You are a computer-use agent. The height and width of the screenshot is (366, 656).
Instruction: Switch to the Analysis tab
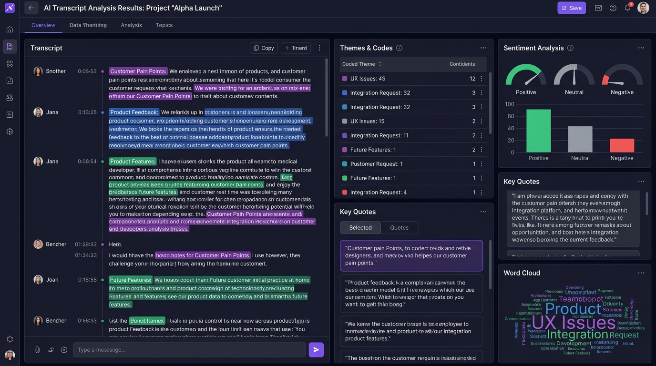click(x=131, y=25)
